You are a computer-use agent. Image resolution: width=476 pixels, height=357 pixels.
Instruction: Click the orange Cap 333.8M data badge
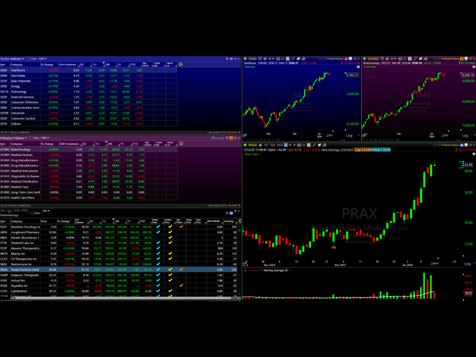(362, 150)
